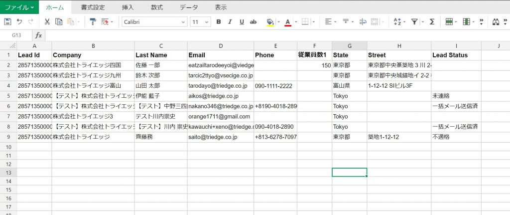Click the Format Painter icon
This screenshot has height=215, width=510.
[x=93, y=22]
